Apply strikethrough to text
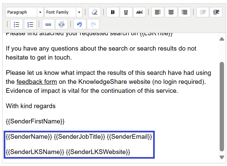Screen dimensions: 227x166 (x=139, y=12)
